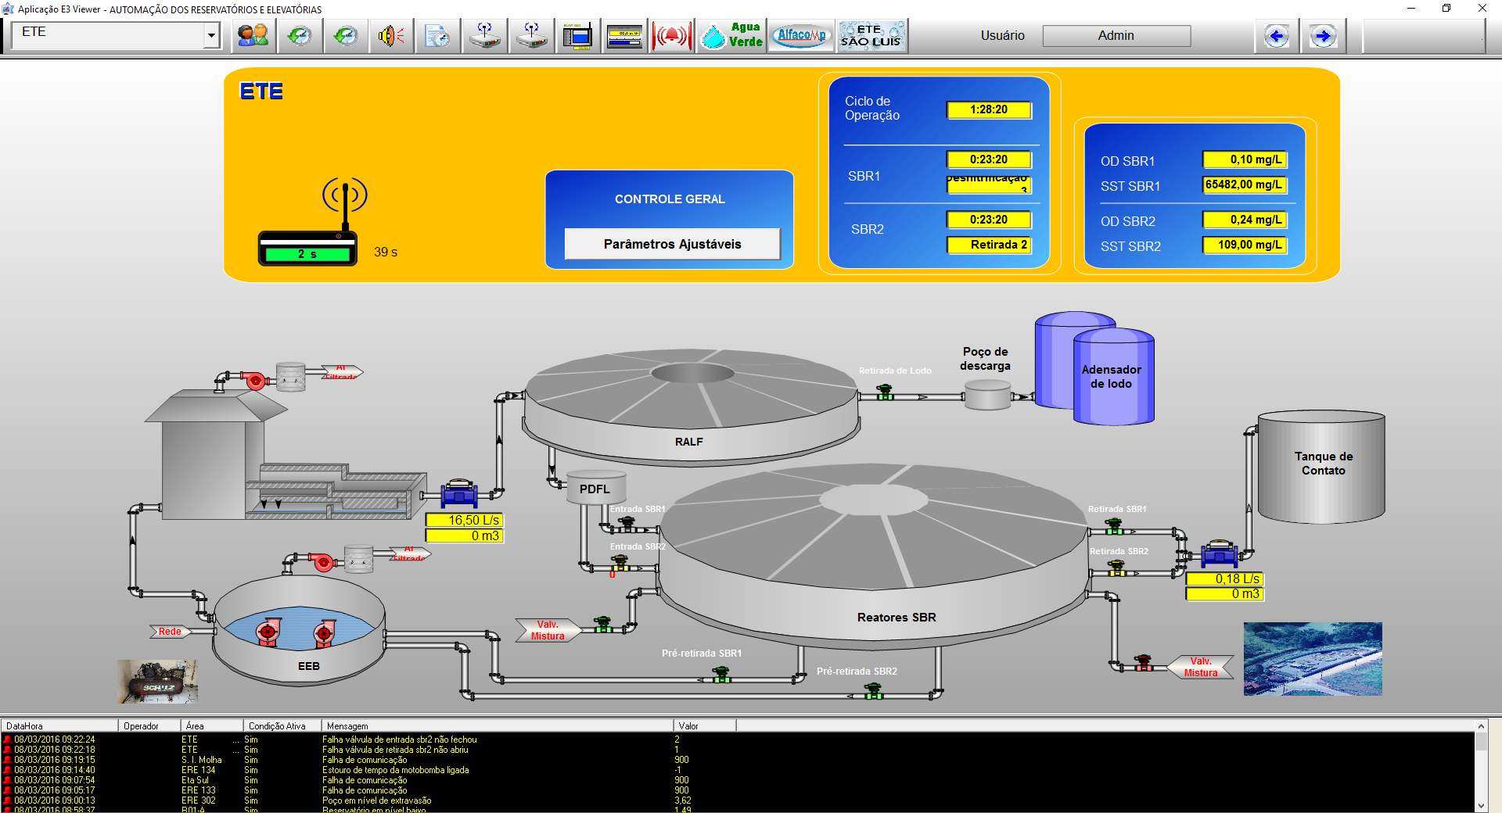Go to next screen with forward arrow
Image resolution: width=1502 pixels, height=813 pixels.
pos(1323,36)
